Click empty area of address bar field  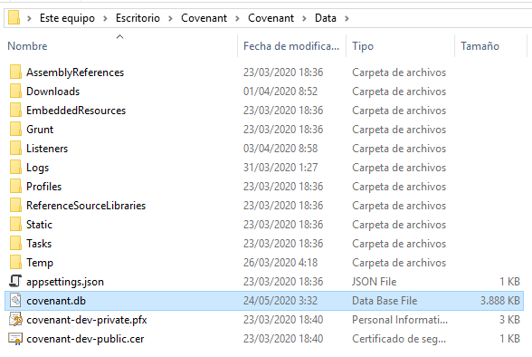point(442,18)
